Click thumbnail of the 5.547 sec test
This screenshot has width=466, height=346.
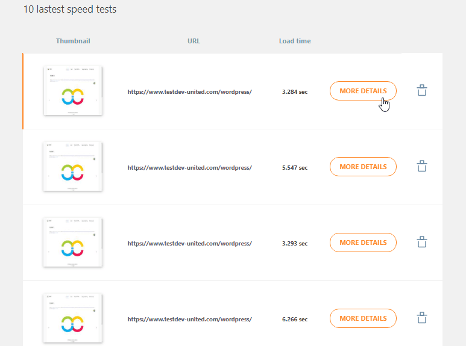tap(73, 167)
